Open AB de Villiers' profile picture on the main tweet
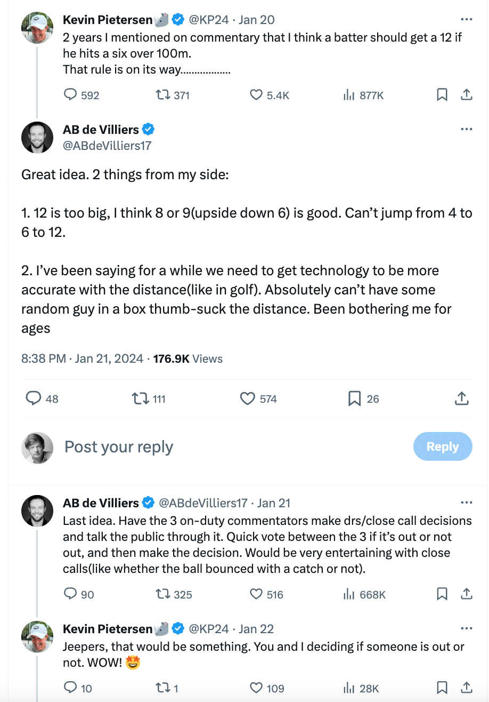This screenshot has height=702, width=489. 37,137
